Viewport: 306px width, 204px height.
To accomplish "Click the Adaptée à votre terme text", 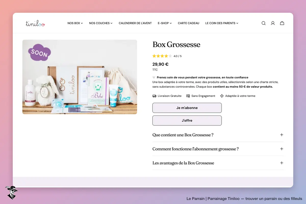I will (240, 96).
